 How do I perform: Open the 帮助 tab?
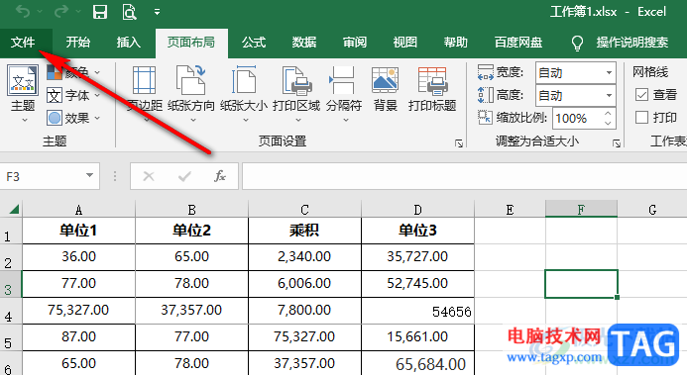[x=456, y=43]
